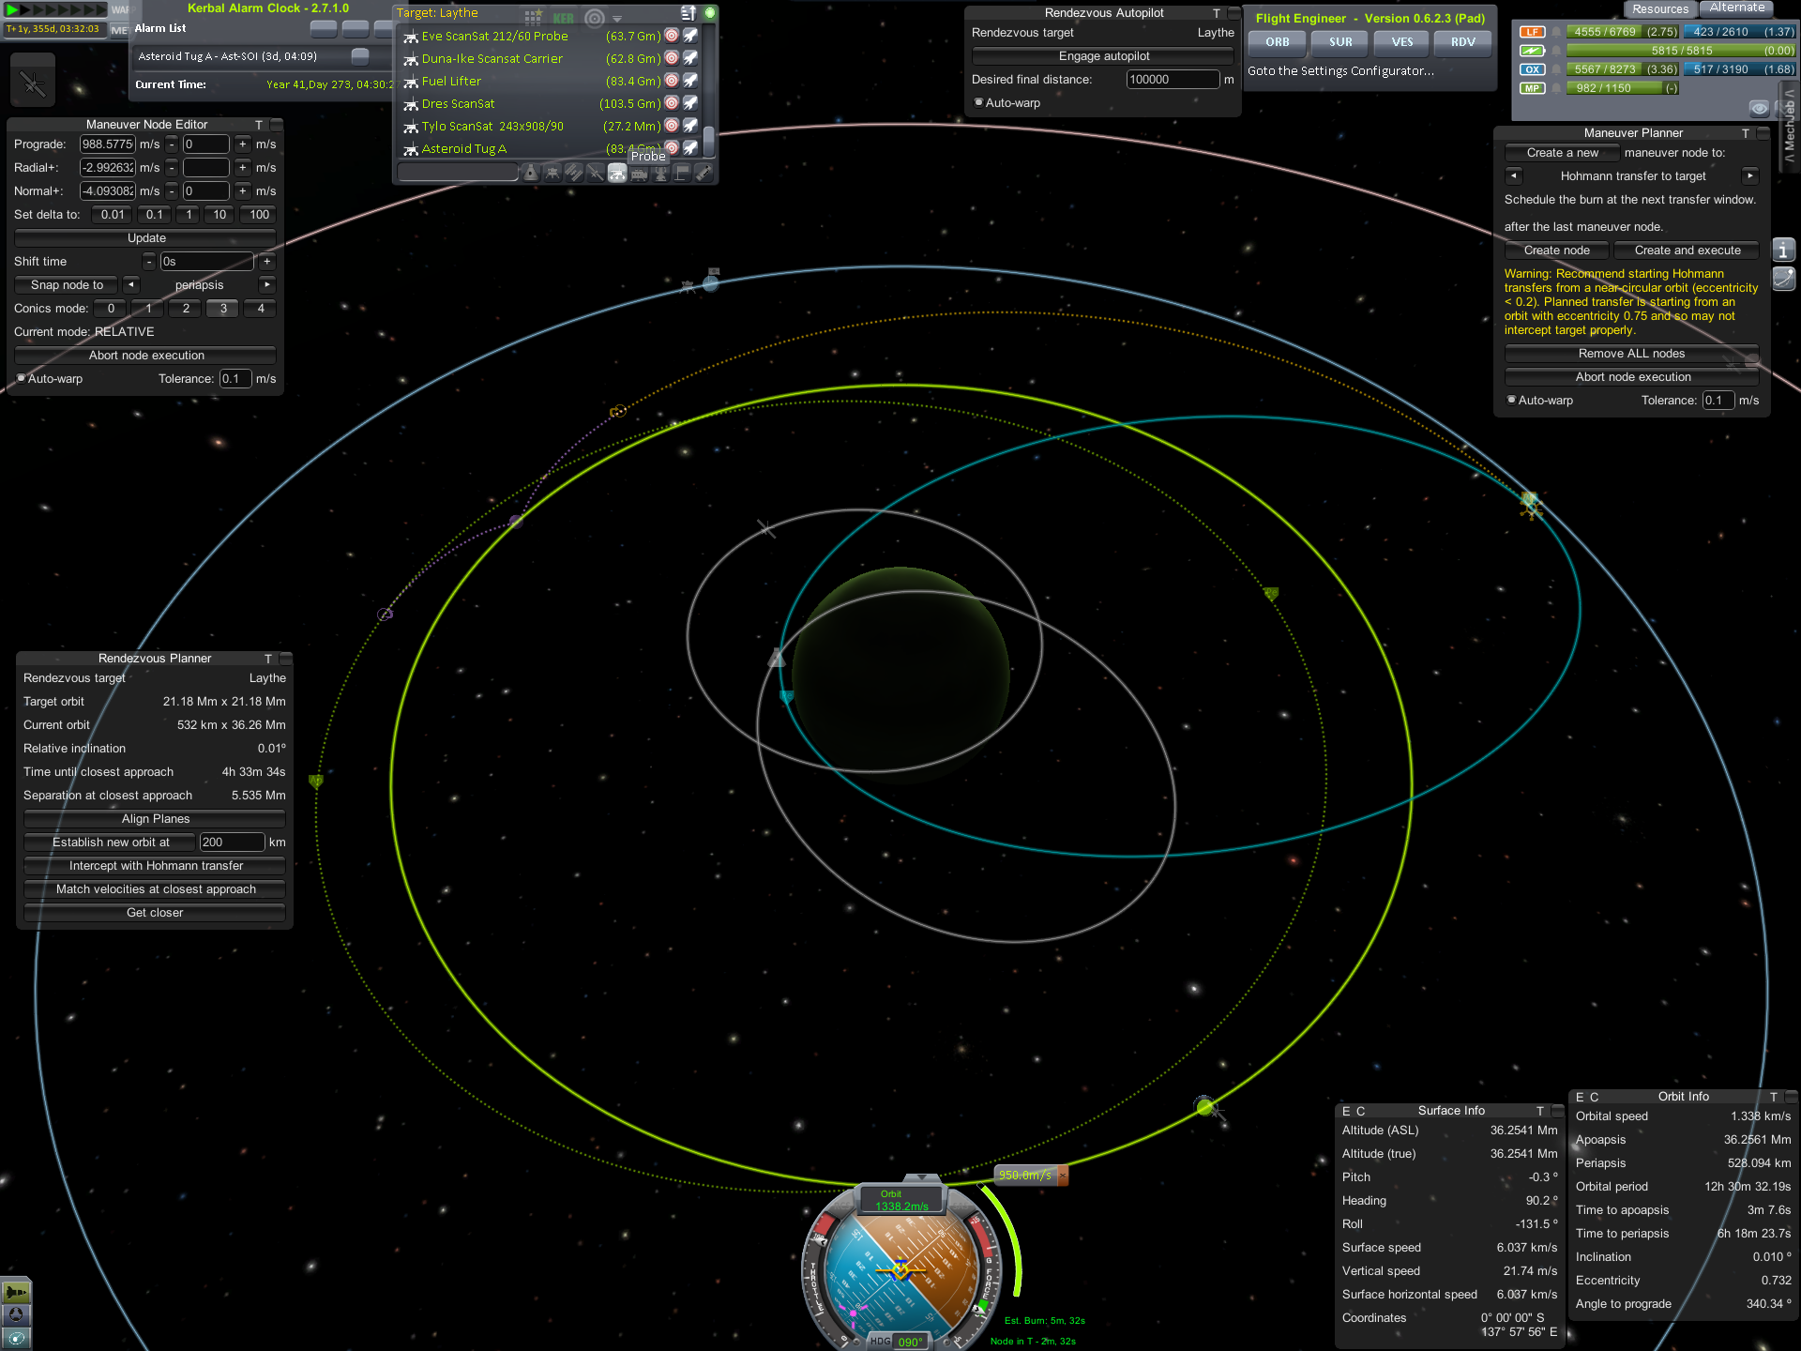Select conics mode 0
This screenshot has height=1351, width=1801.
tap(111, 309)
